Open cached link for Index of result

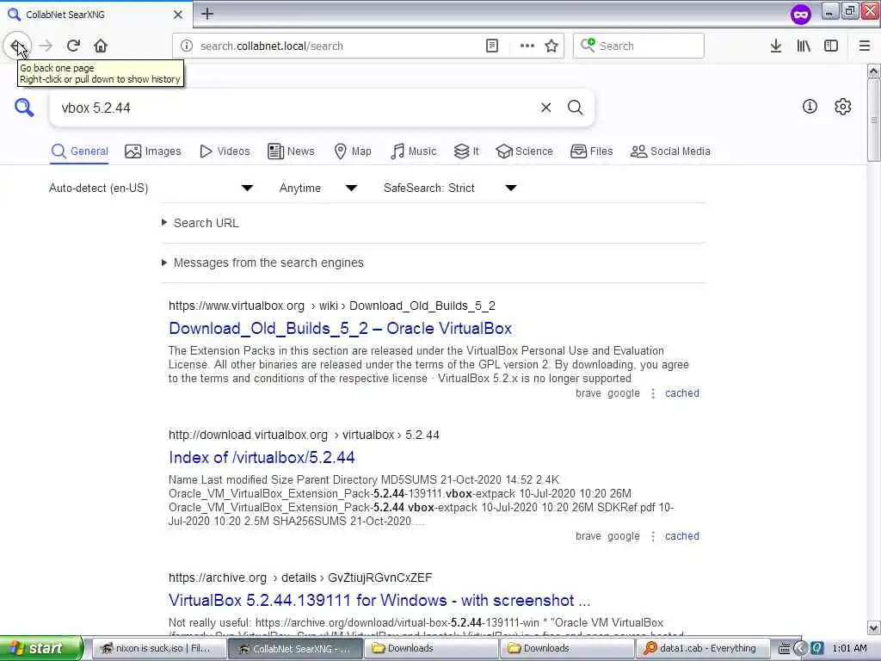tap(682, 536)
